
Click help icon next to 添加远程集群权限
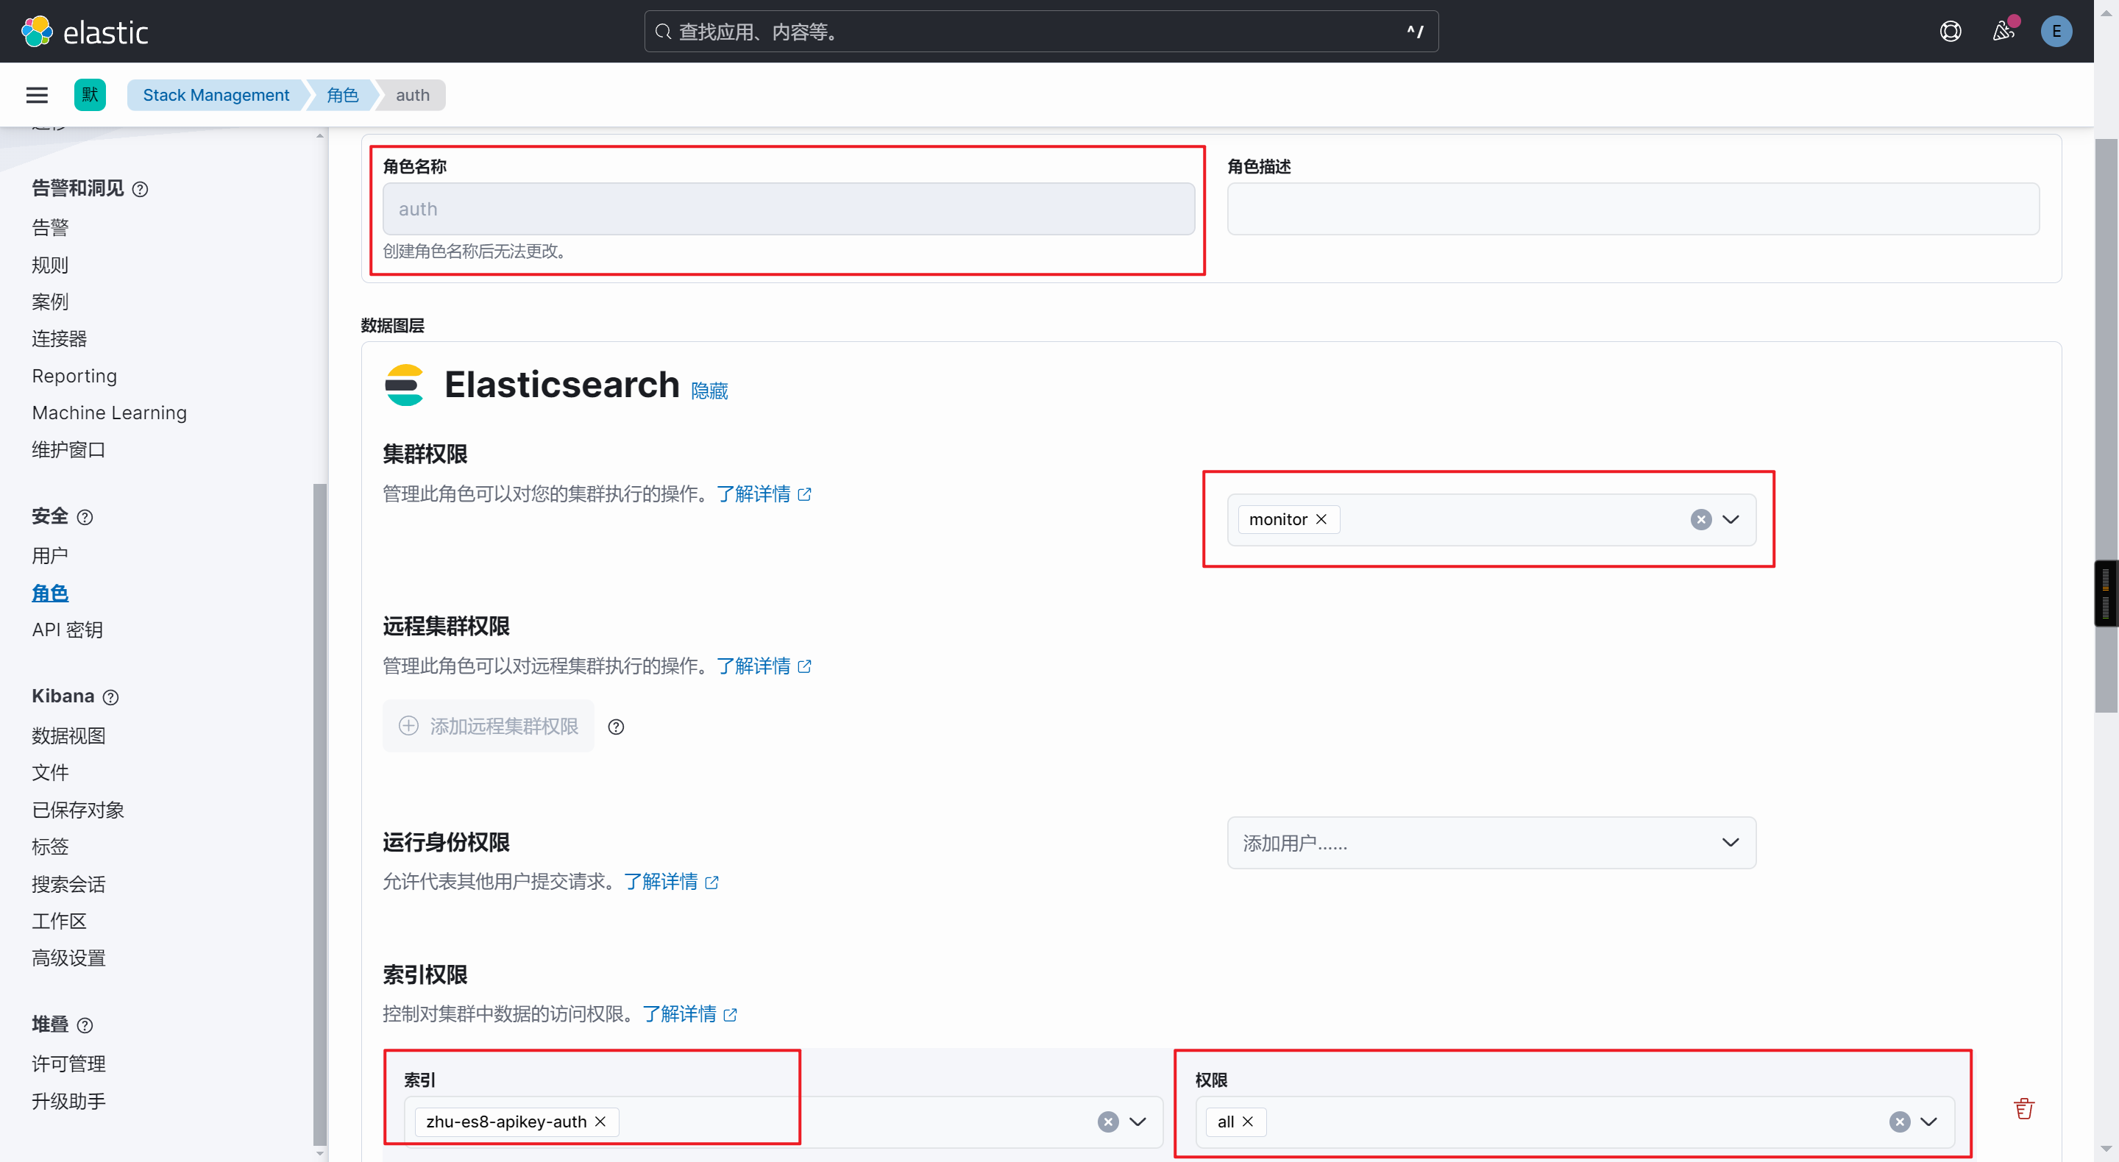616,727
